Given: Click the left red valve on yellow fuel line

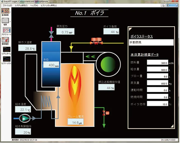Looking at the screenshot, I should click(93, 41).
